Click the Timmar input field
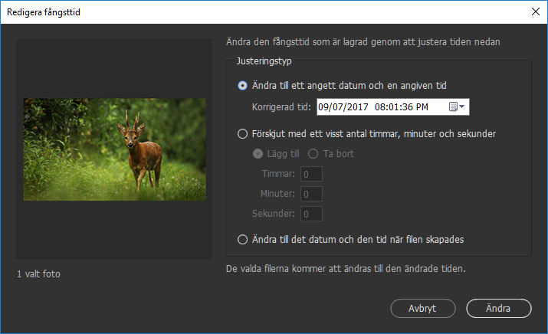 click(311, 174)
